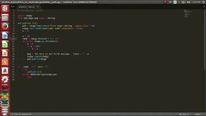Open the Tab Size: 4 menu
This screenshot has width=206, height=116.
click(x=184, y=114)
